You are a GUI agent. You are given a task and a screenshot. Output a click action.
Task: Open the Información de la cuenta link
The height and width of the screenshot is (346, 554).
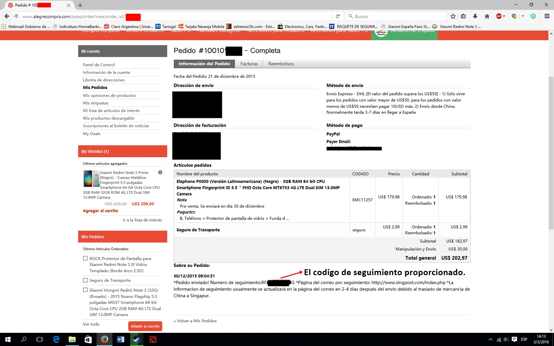point(107,72)
